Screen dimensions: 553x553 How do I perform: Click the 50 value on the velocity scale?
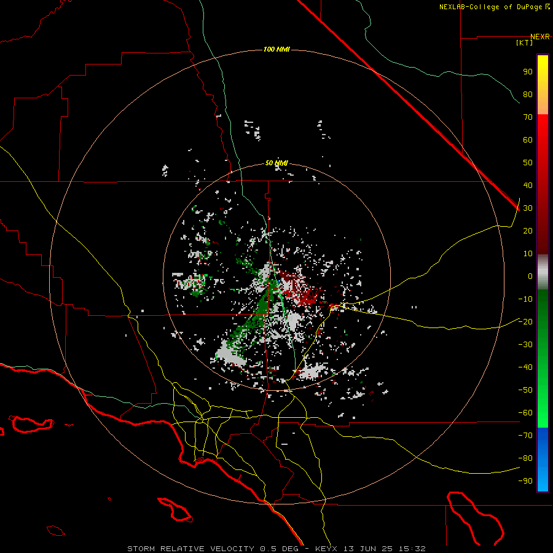[528, 163]
